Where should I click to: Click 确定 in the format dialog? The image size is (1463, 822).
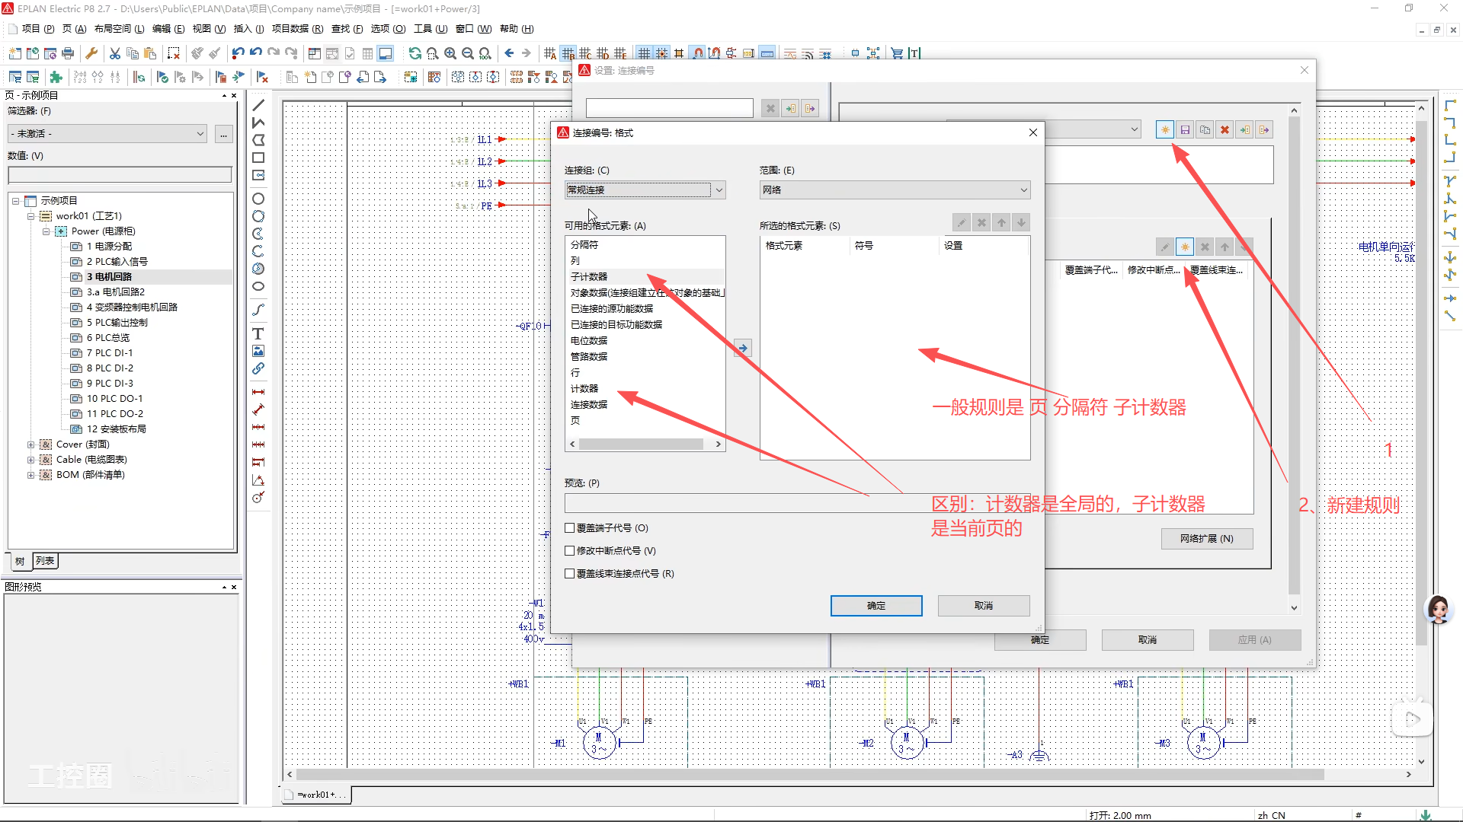876,606
